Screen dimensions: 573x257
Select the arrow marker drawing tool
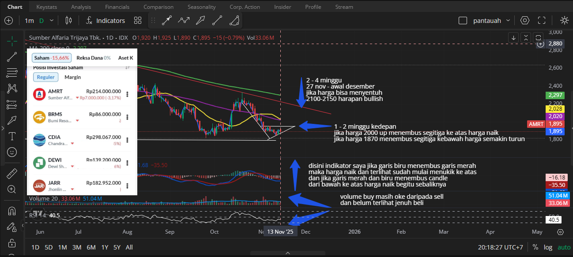point(167,20)
